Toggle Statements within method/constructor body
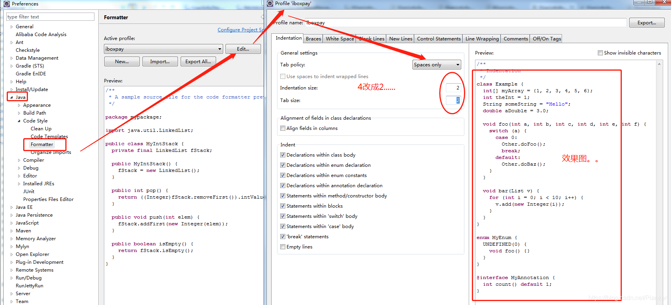671x305 pixels. [x=283, y=196]
